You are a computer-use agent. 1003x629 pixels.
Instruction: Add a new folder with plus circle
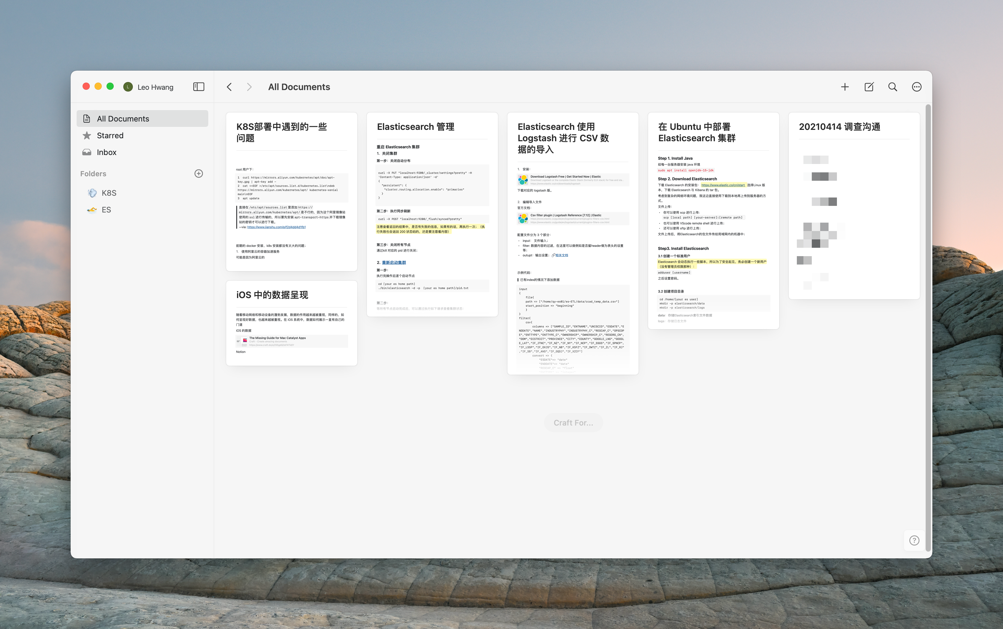tap(198, 174)
